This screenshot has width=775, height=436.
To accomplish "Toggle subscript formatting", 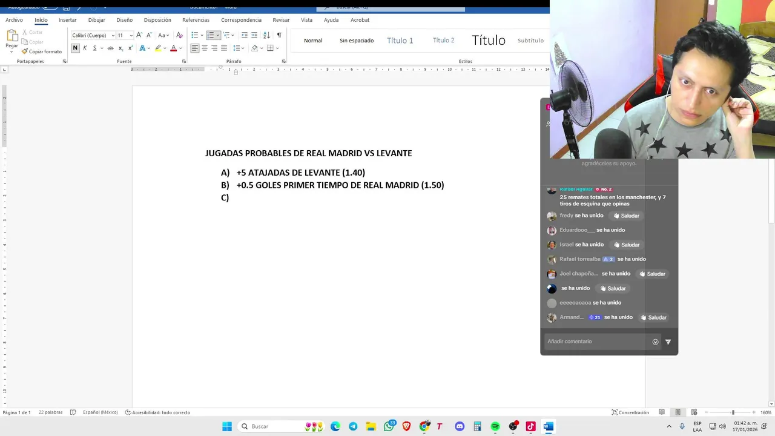I will point(120,48).
